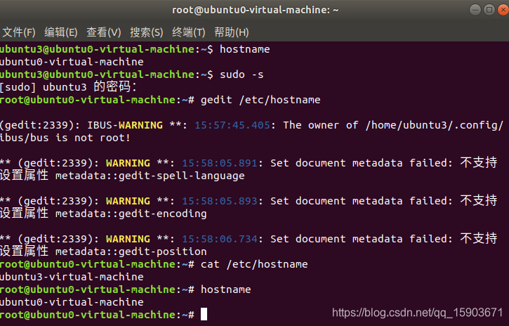Viewport: 509px width, 326px height.
Task: Click the 'ibus/bus is not root!' line
Action: pos(65,138)
